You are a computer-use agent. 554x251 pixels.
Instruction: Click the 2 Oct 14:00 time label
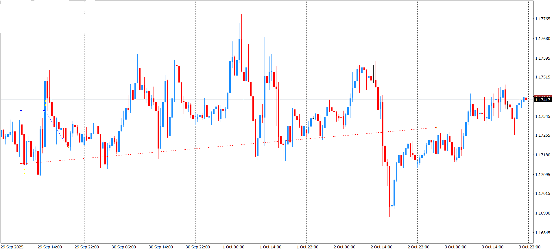pyautogui.click(x=381, y=247)
